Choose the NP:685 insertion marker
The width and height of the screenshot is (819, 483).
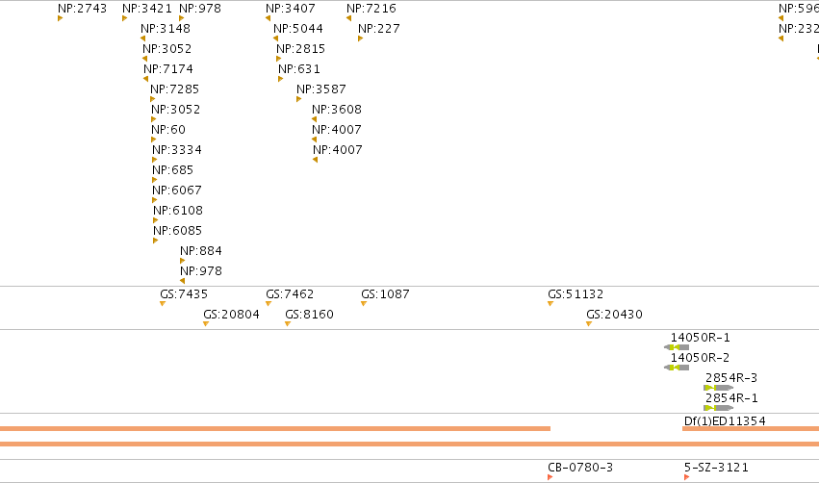pyautogui.click(x=155, y=180)
